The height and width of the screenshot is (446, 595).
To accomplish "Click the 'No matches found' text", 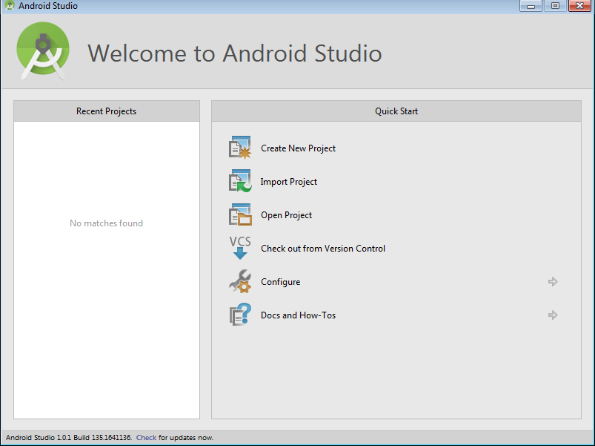I will [106, 223].
